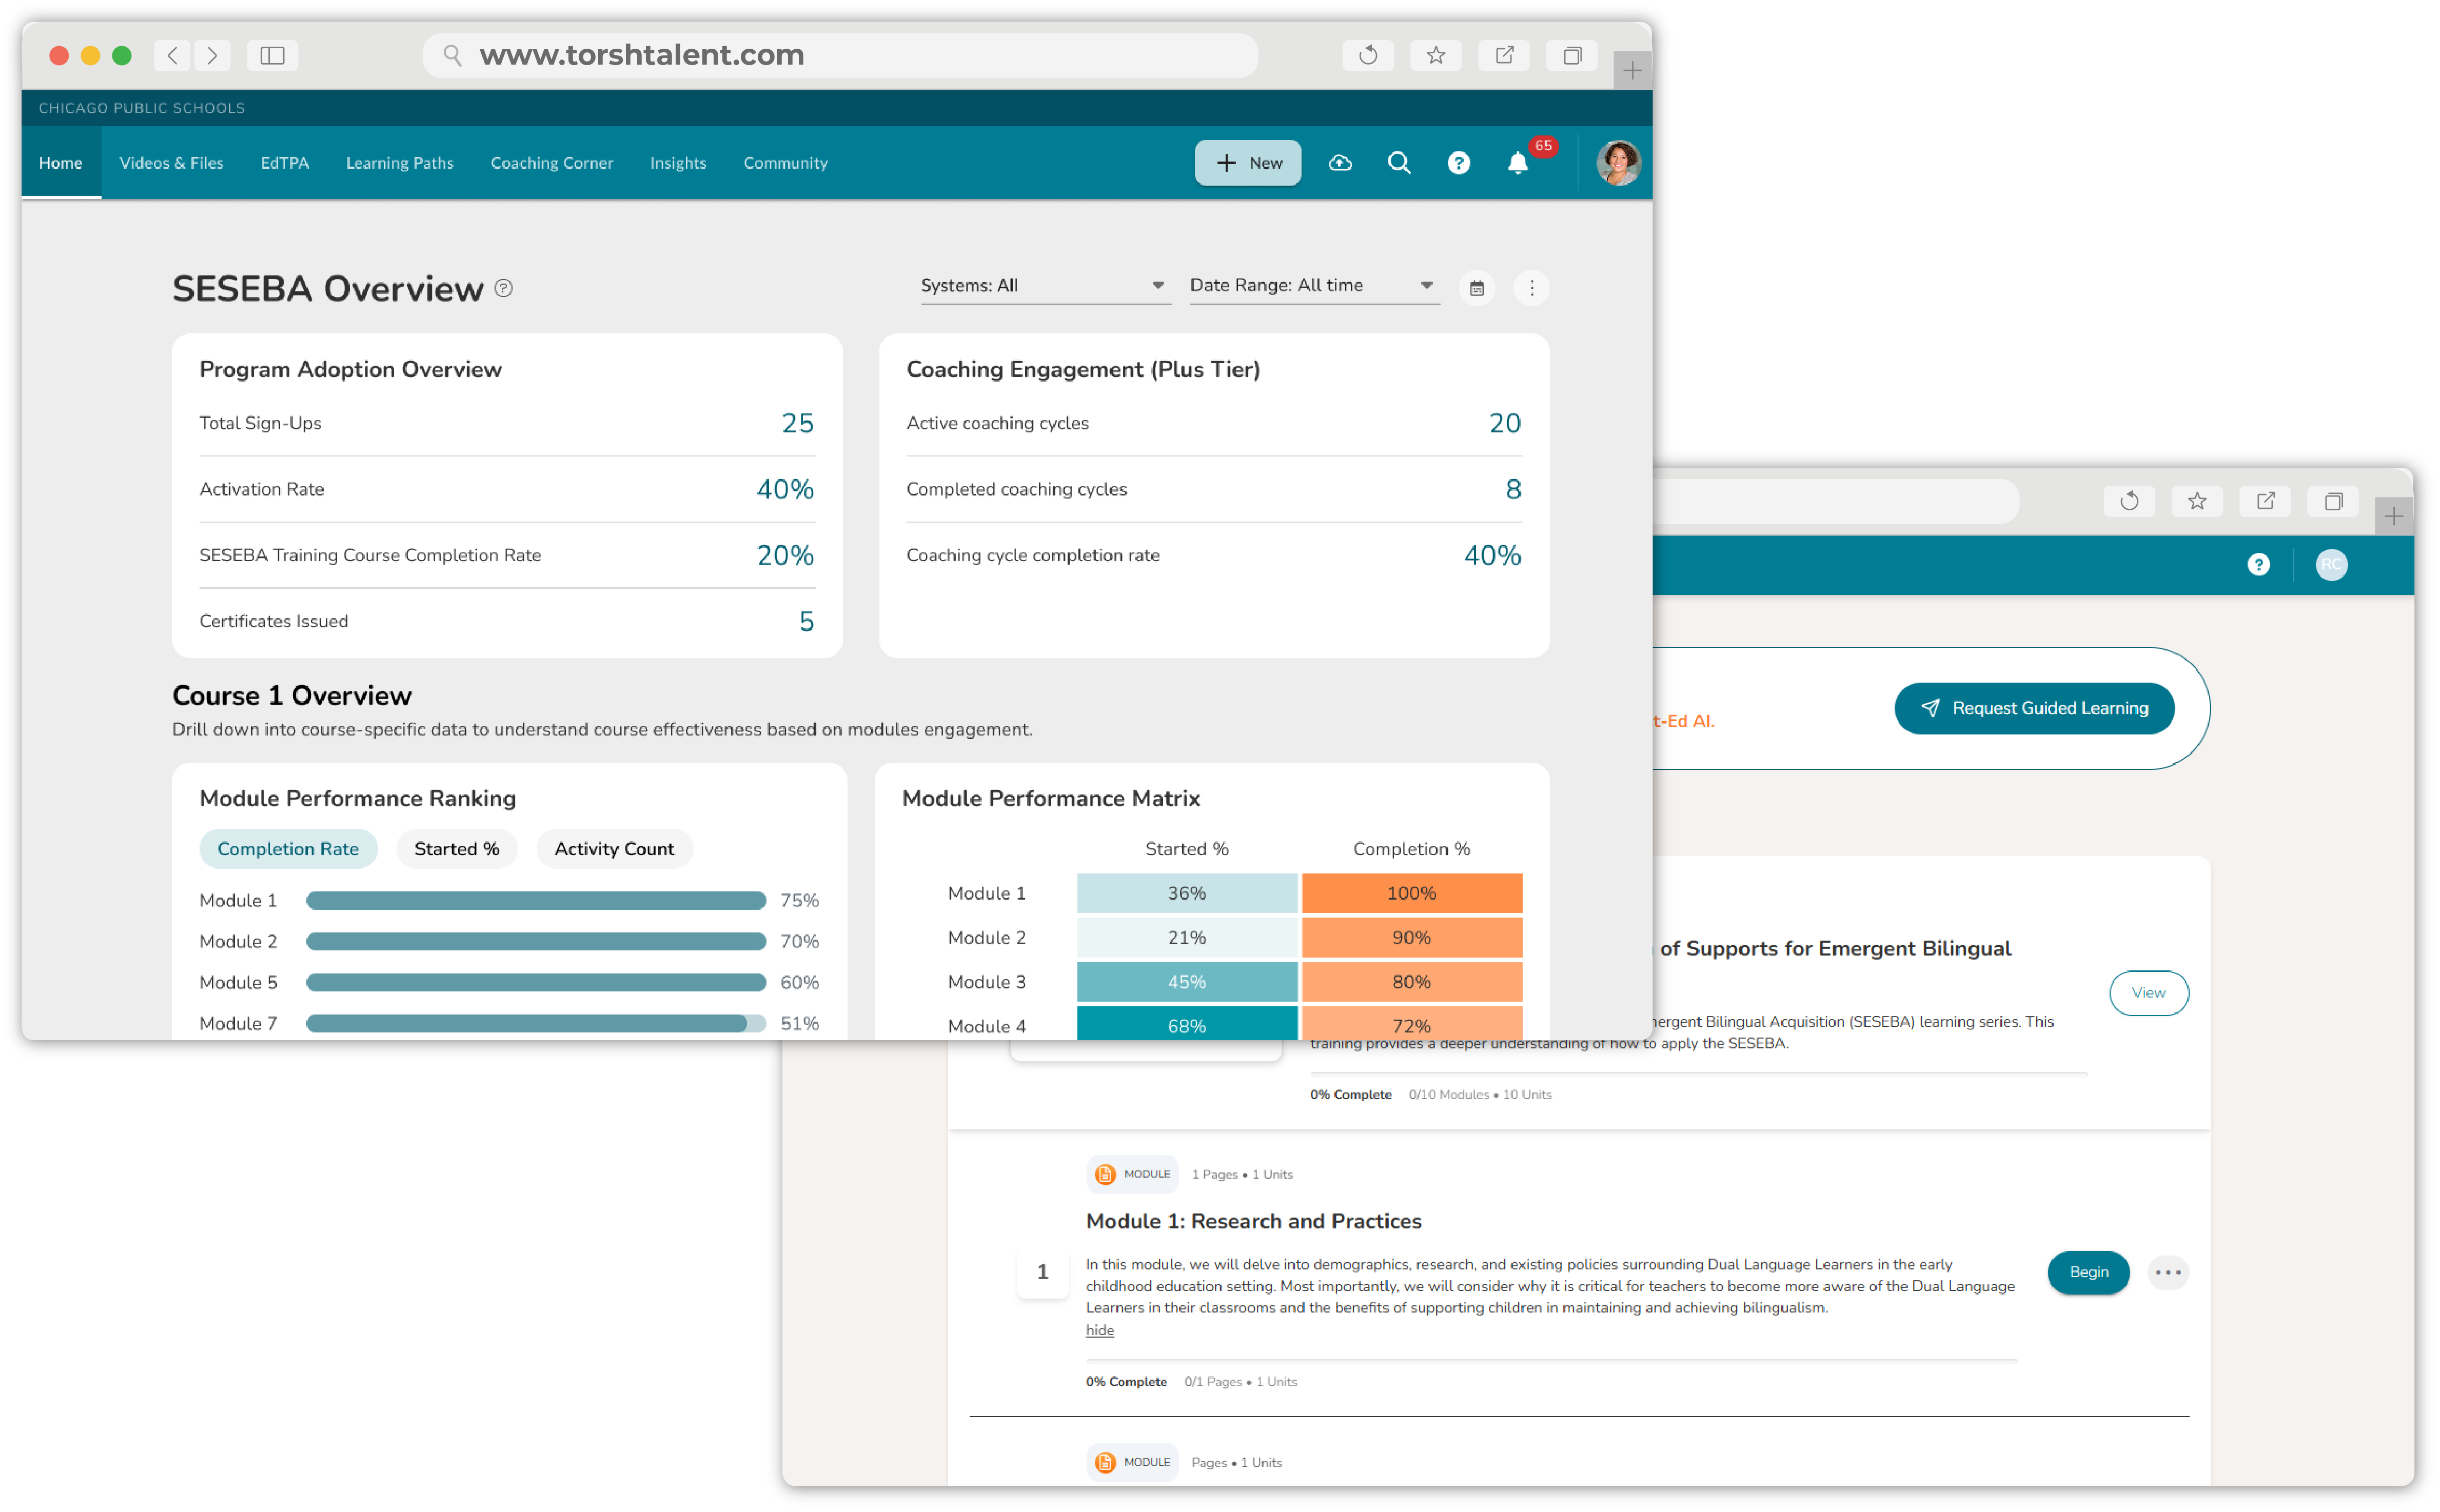Open search with the magnifier icon
The width and height of the screenshot is (2440, 1512).
point(1399,163)
